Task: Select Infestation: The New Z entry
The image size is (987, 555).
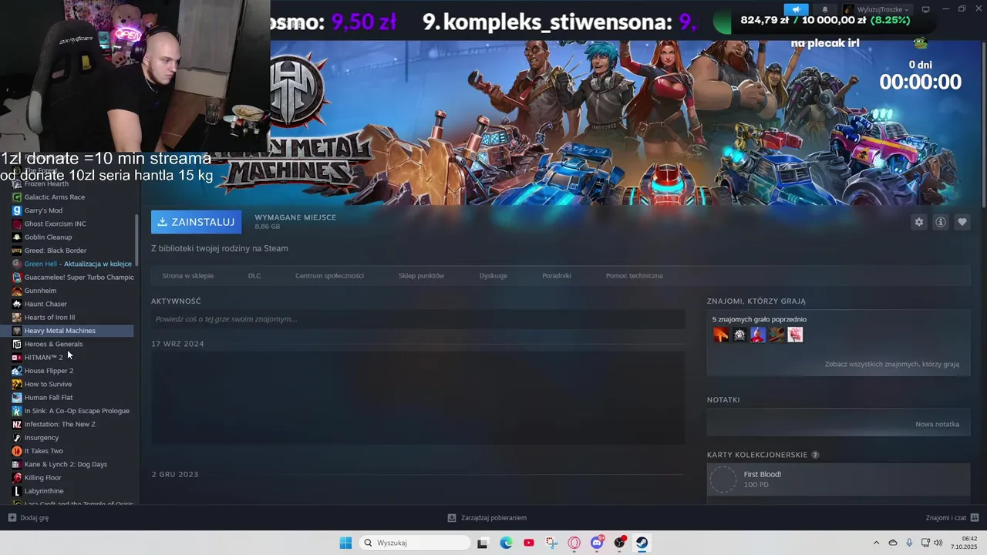Action: 60,424
